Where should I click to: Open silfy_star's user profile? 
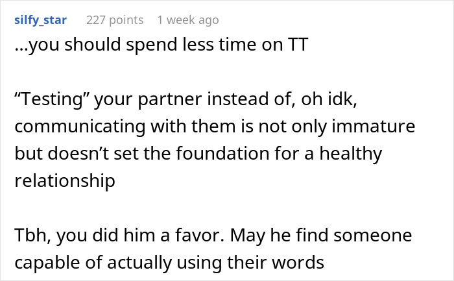(x=40, y=20)
